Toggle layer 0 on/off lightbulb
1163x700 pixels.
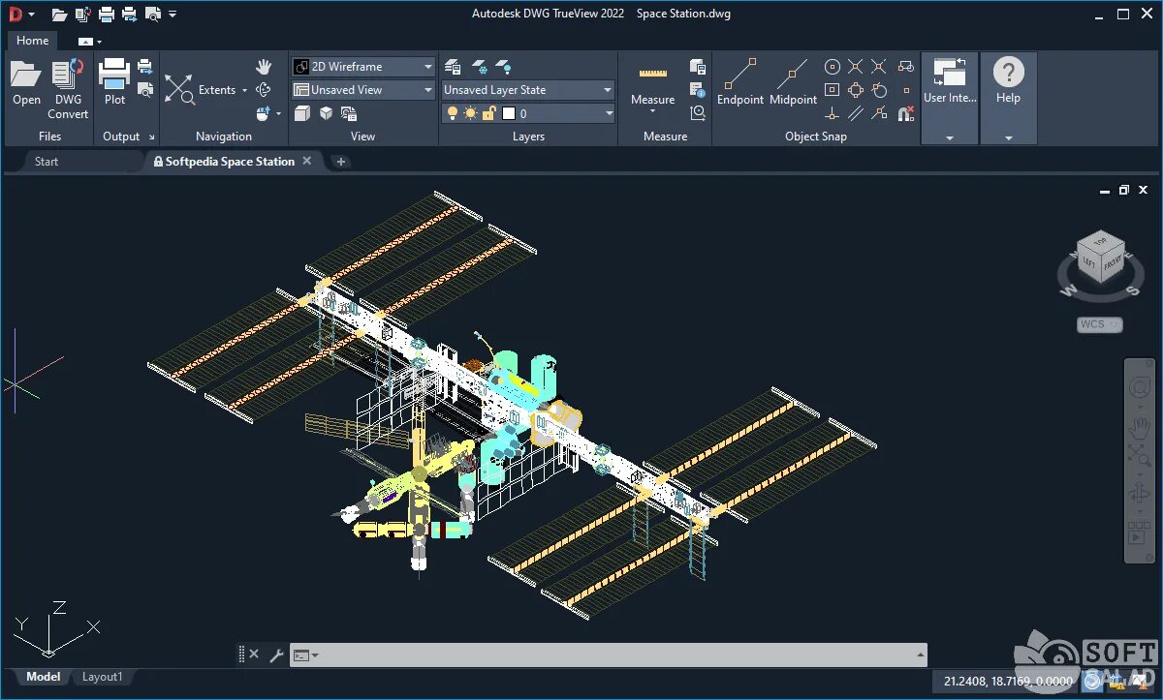coord(452,113)
